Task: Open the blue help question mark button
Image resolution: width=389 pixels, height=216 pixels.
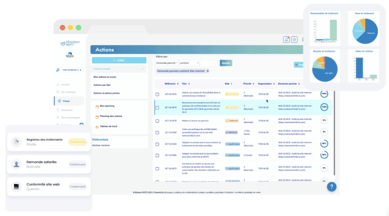Action: click(331, 187)
